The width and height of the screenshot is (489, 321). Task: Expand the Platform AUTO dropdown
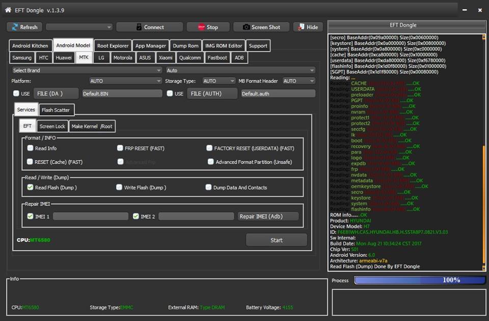coord(126,81)
